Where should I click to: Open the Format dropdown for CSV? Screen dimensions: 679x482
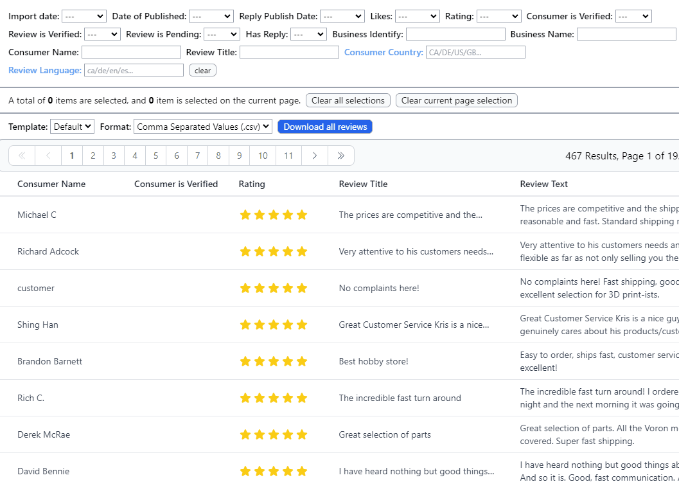202,127
